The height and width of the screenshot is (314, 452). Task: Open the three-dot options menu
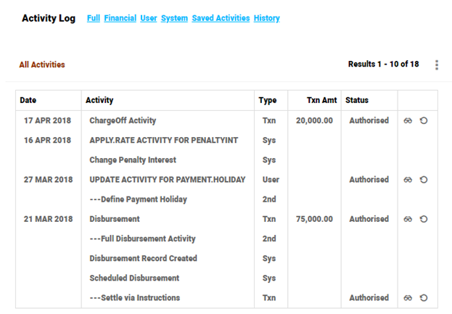pos(437,65)
